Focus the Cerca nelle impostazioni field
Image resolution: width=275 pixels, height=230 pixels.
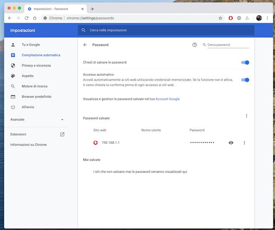(166, 30)
